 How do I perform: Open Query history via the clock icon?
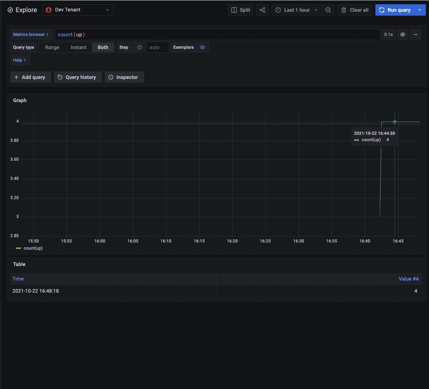(78, 77)
